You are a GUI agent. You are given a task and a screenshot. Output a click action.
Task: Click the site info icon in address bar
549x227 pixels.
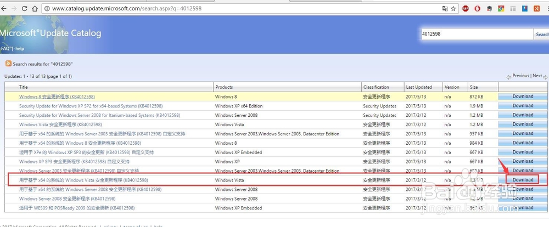pos(47,8)
